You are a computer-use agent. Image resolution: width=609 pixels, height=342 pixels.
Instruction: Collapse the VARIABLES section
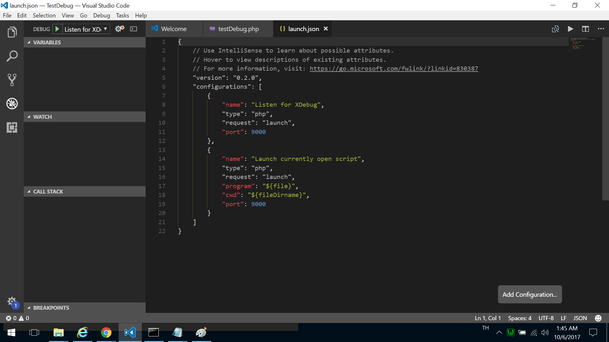coord(84,42)
